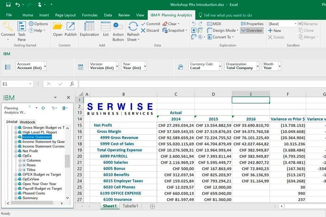Screen dimensions: 326x217
Task: Click the task pane vertical scrollbar thumb
Action: (x=67, y=161)
